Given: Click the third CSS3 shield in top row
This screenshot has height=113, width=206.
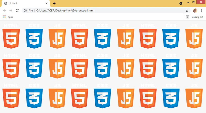Looking at the screenshot, I should tap(171, 38).
